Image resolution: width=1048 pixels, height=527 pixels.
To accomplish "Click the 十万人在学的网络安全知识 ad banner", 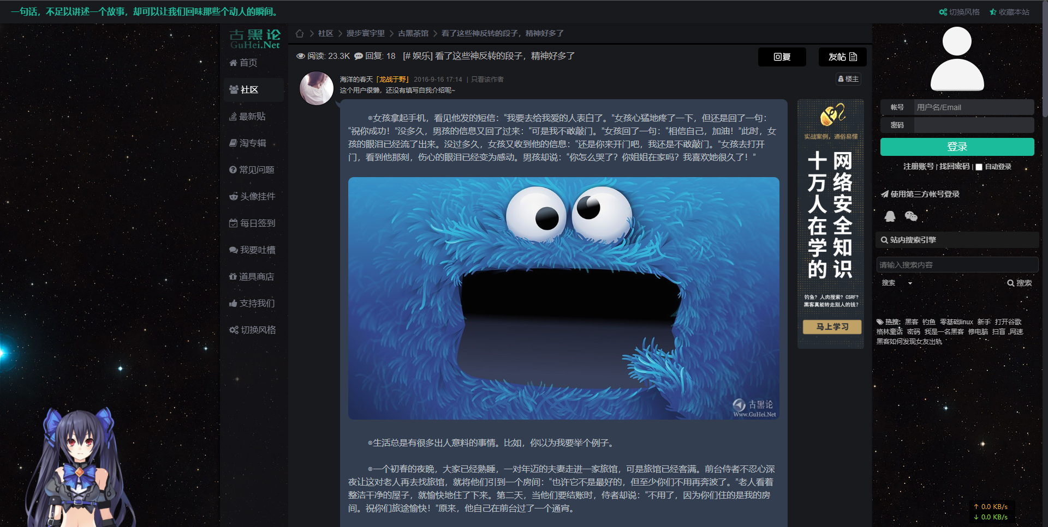I will (x=830, y=223).
